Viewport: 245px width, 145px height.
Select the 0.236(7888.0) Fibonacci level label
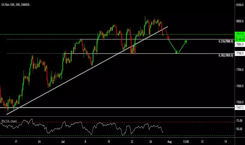(226, 41)
